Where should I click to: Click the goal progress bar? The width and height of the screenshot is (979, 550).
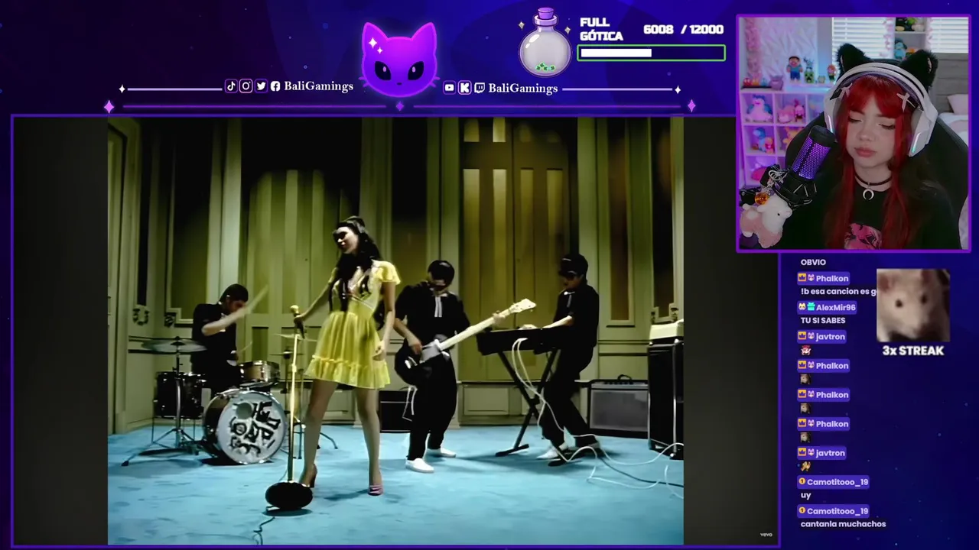(x=651, y=53)
